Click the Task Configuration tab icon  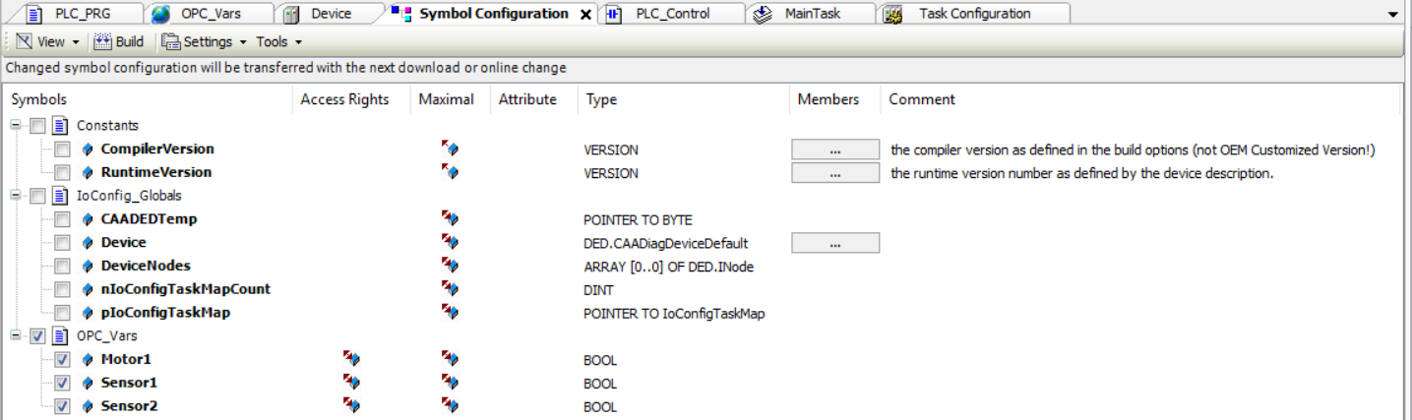[x=893, y=14]
